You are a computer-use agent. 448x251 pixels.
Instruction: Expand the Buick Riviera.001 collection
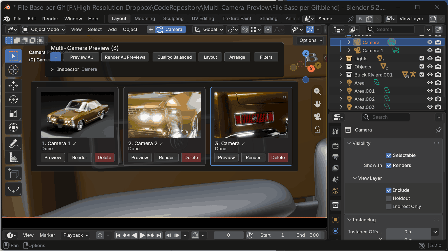point(341,75)
